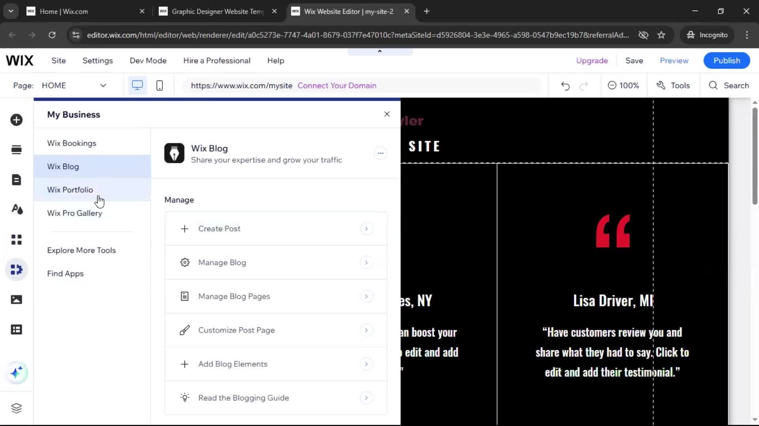The image size is (759, 426).
Task: Click the Add Blog Elements plus icon
Action: coord(185,364)
